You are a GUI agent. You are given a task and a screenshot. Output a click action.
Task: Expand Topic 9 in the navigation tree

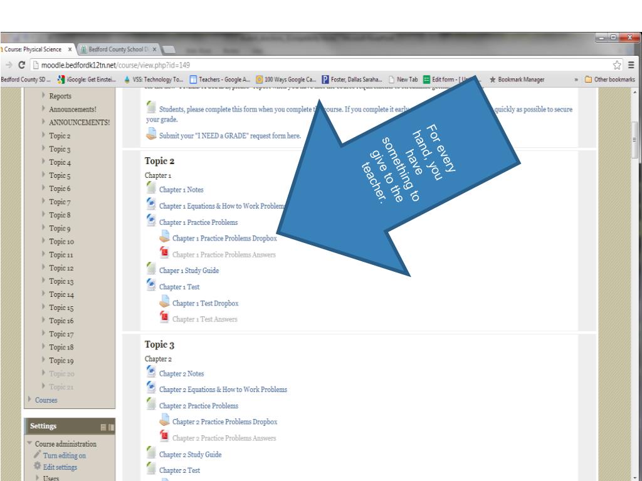point(43,227)
